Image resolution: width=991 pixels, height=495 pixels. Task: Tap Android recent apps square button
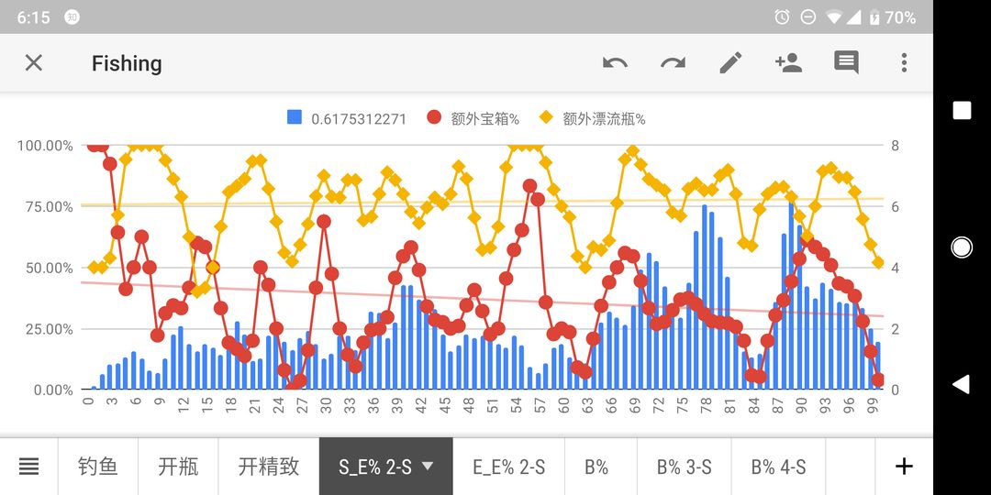(x=962, y=111)
